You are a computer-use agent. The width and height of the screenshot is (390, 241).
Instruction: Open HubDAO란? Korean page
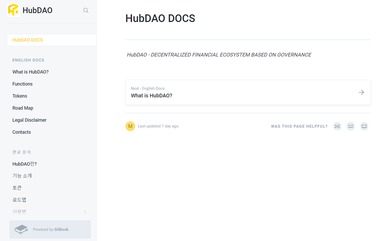[x=25, y=164]
